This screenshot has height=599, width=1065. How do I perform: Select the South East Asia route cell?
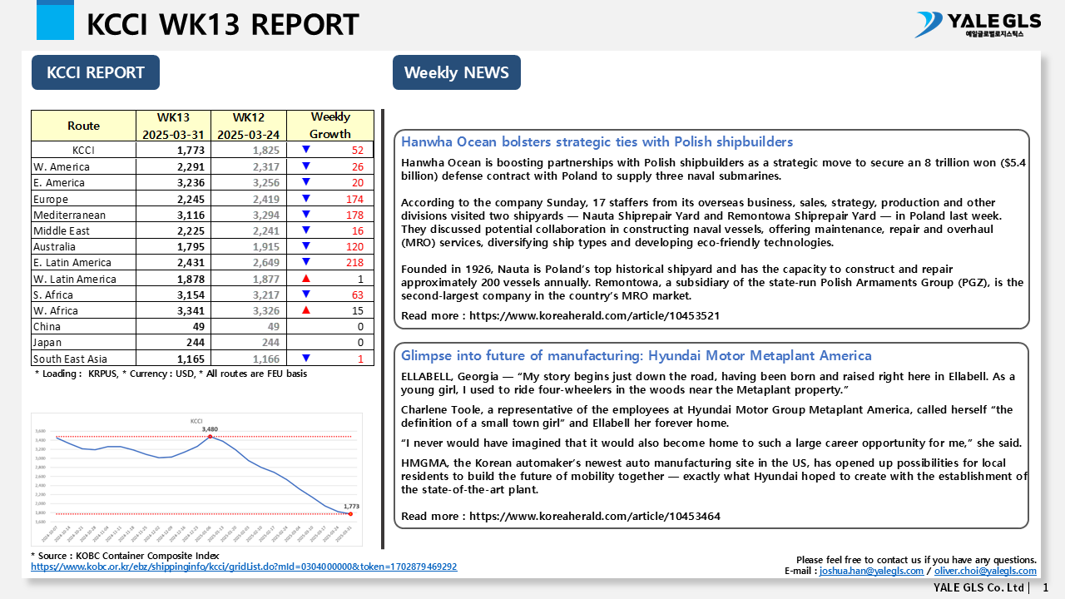coord(83,359)
